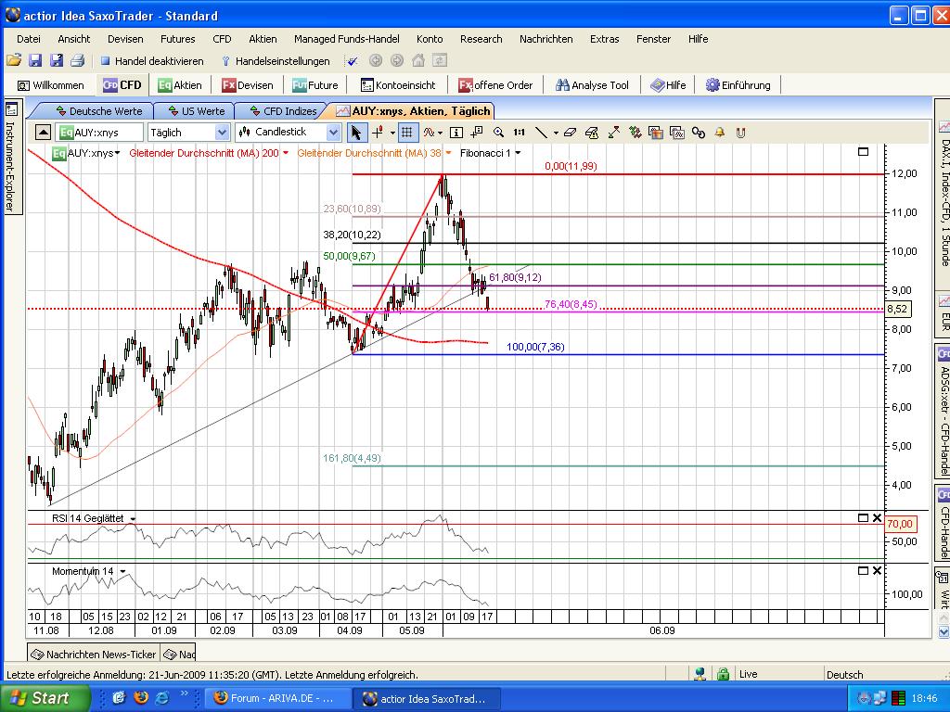The image size is (950, 712).
Task: Click the Kontoeinsicht button
Action: click(397, 85)
